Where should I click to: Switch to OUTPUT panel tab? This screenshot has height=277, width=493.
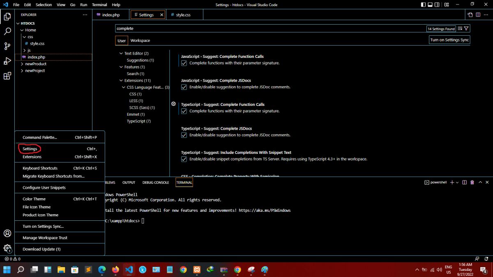(x=129, y=182)
